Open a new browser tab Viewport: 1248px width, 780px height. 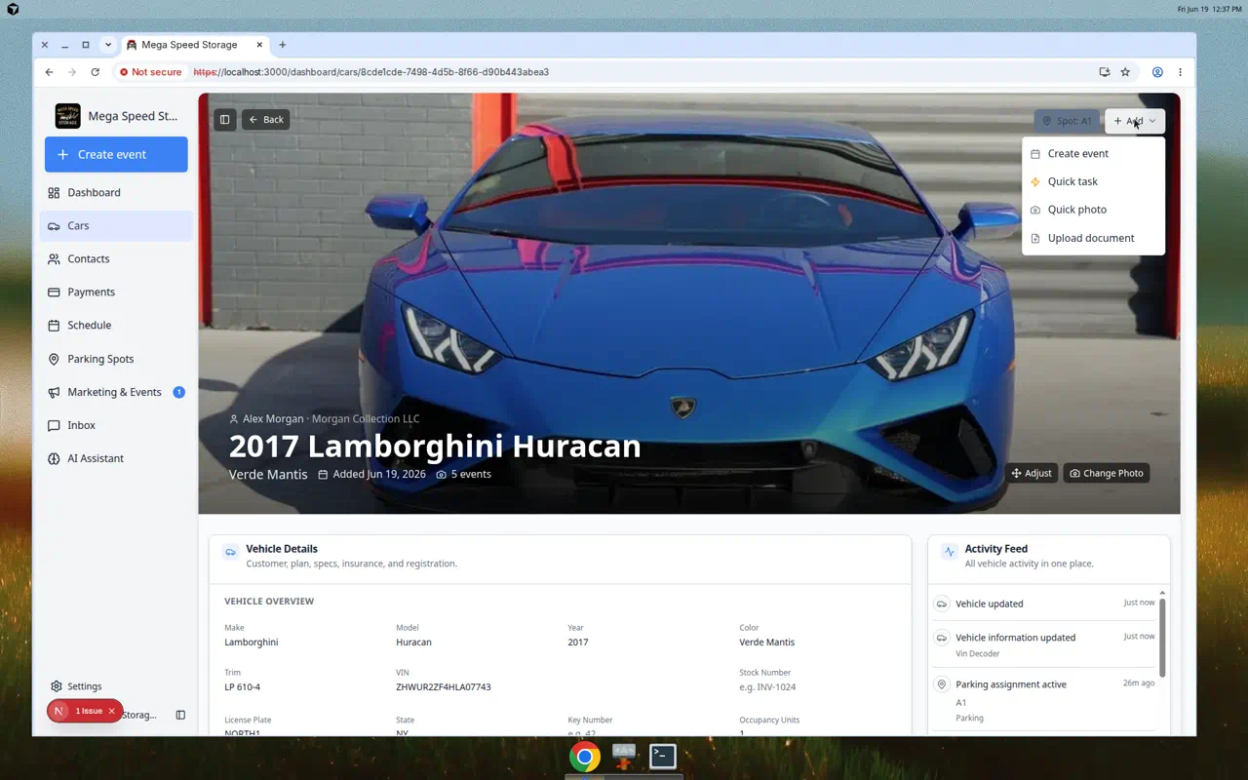(x=283, y=45)
